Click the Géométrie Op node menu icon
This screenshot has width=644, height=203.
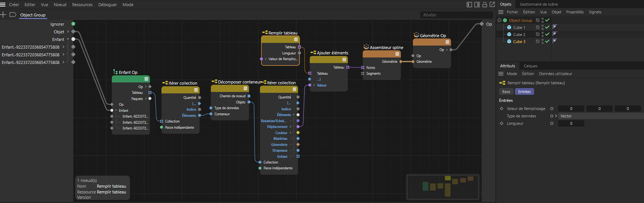pos(447,42)
